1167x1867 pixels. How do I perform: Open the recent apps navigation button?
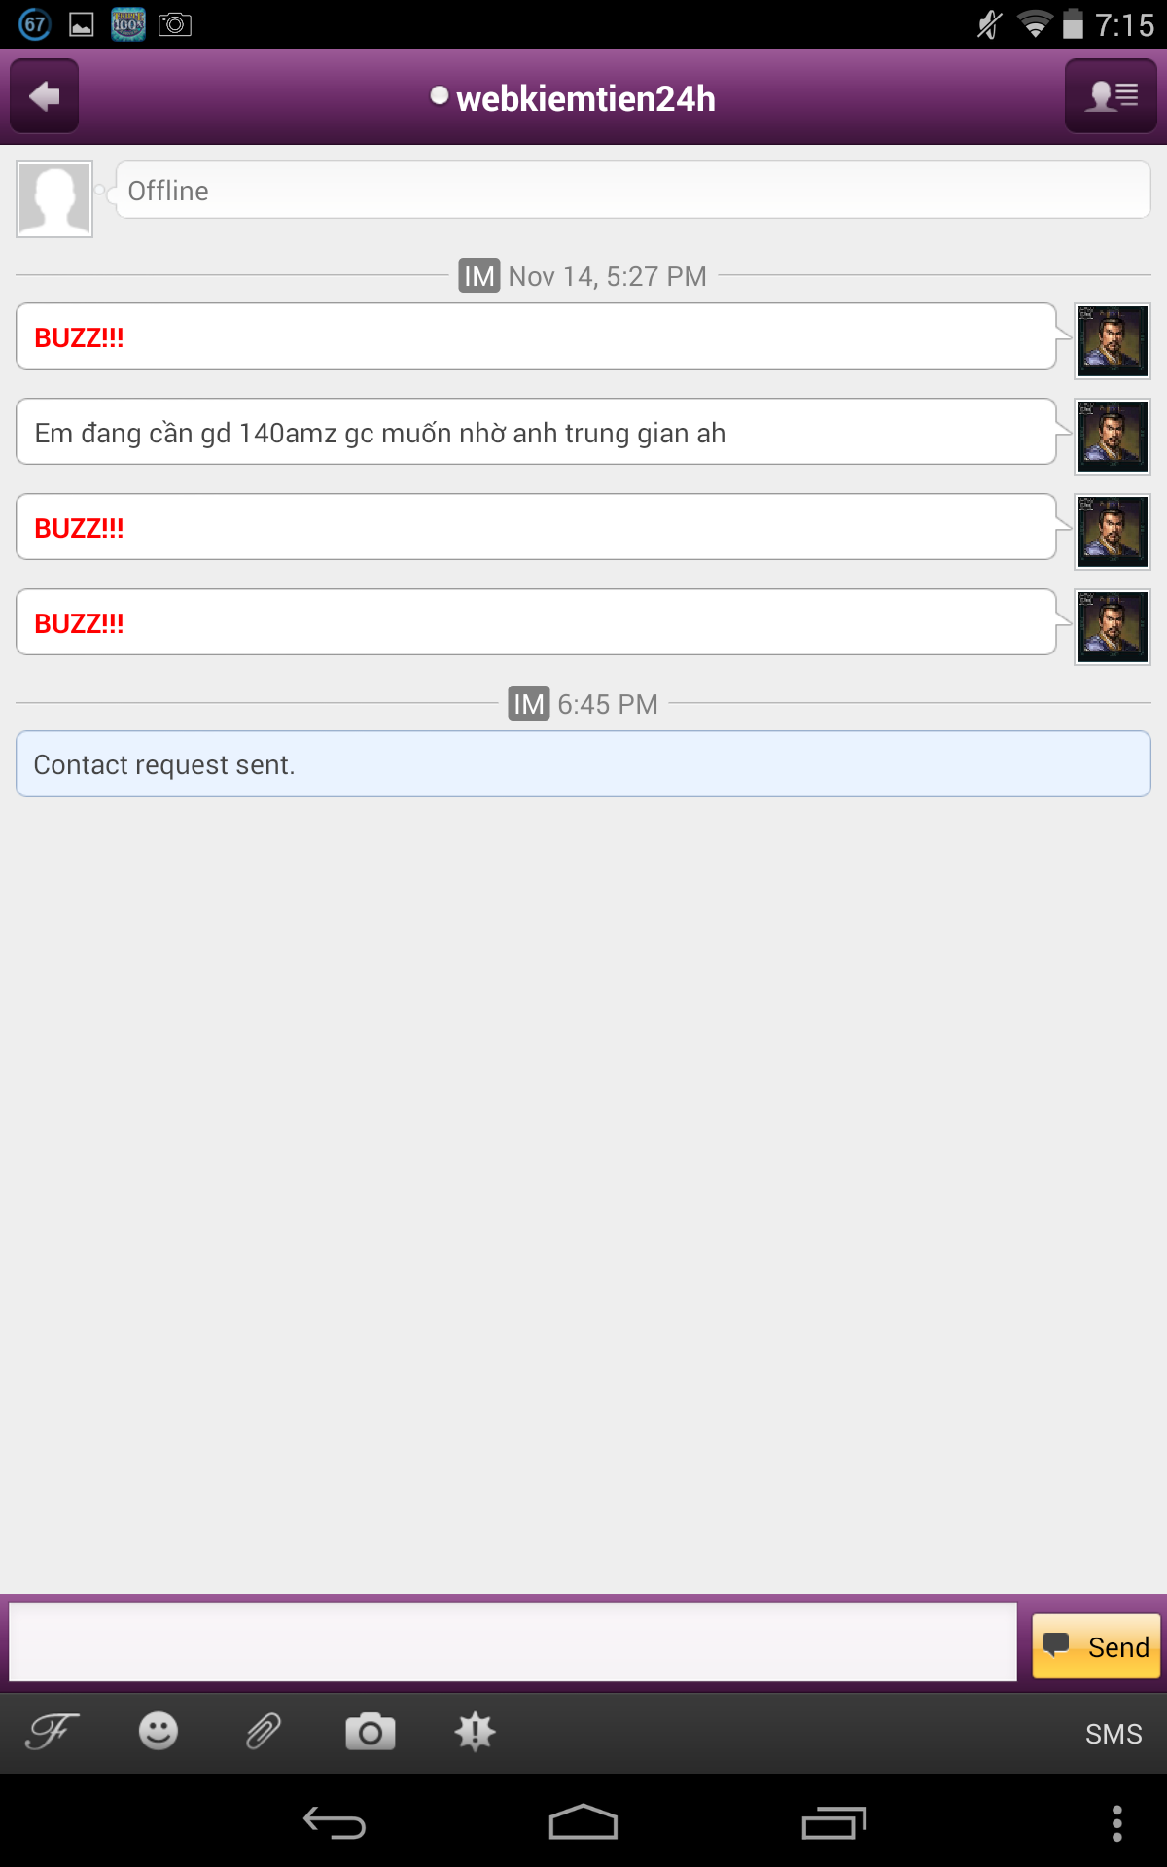point(833,1822)
